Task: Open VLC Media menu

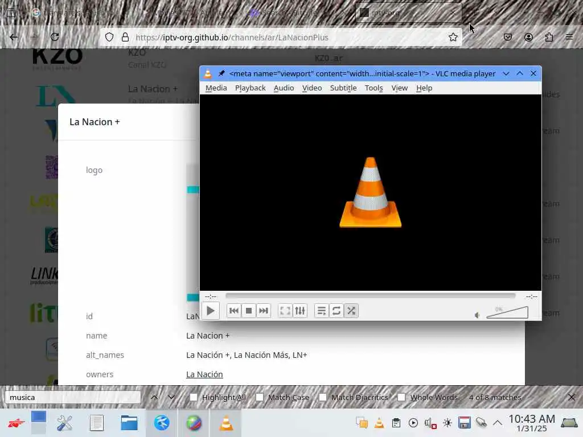Action: tap(216, 88)
